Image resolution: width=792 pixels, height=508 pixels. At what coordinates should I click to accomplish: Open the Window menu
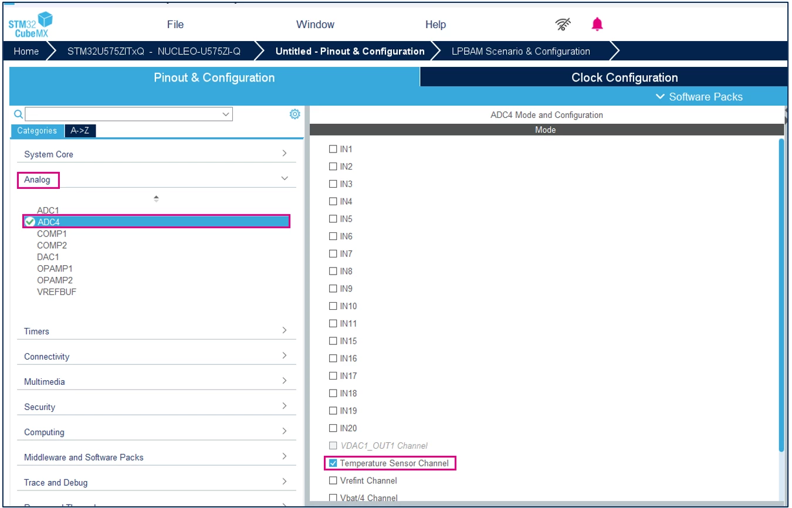point(315,25)
